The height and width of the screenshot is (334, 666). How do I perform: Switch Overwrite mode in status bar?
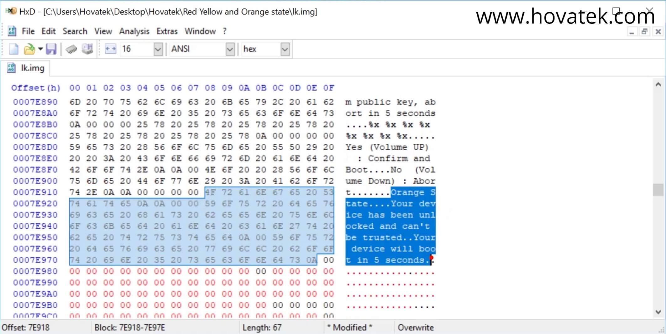(x=416, y=327)
